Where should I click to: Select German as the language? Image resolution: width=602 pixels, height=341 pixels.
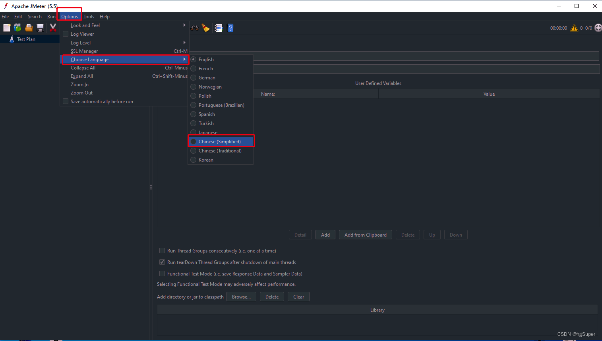pyautogui.click(x=221, y=78)
